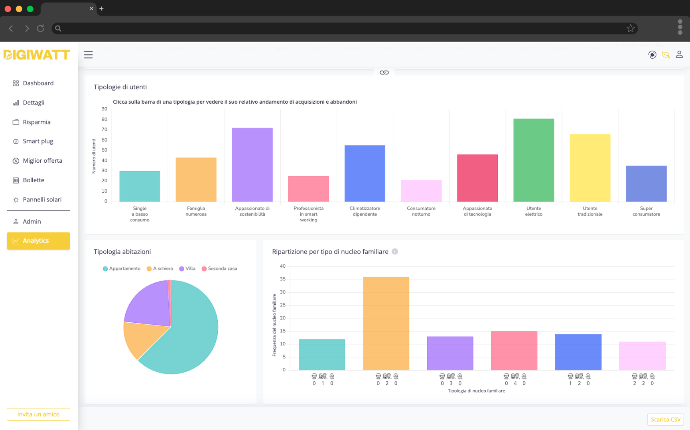The height and width of the screenshot is (430, 690).
Task: Click the browser address bar field
Action: click(343, 28)
